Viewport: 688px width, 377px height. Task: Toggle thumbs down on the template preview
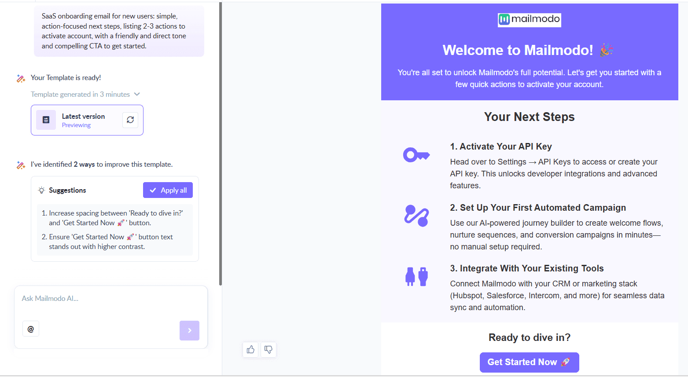pyautogui.click(x=268, y=349)
